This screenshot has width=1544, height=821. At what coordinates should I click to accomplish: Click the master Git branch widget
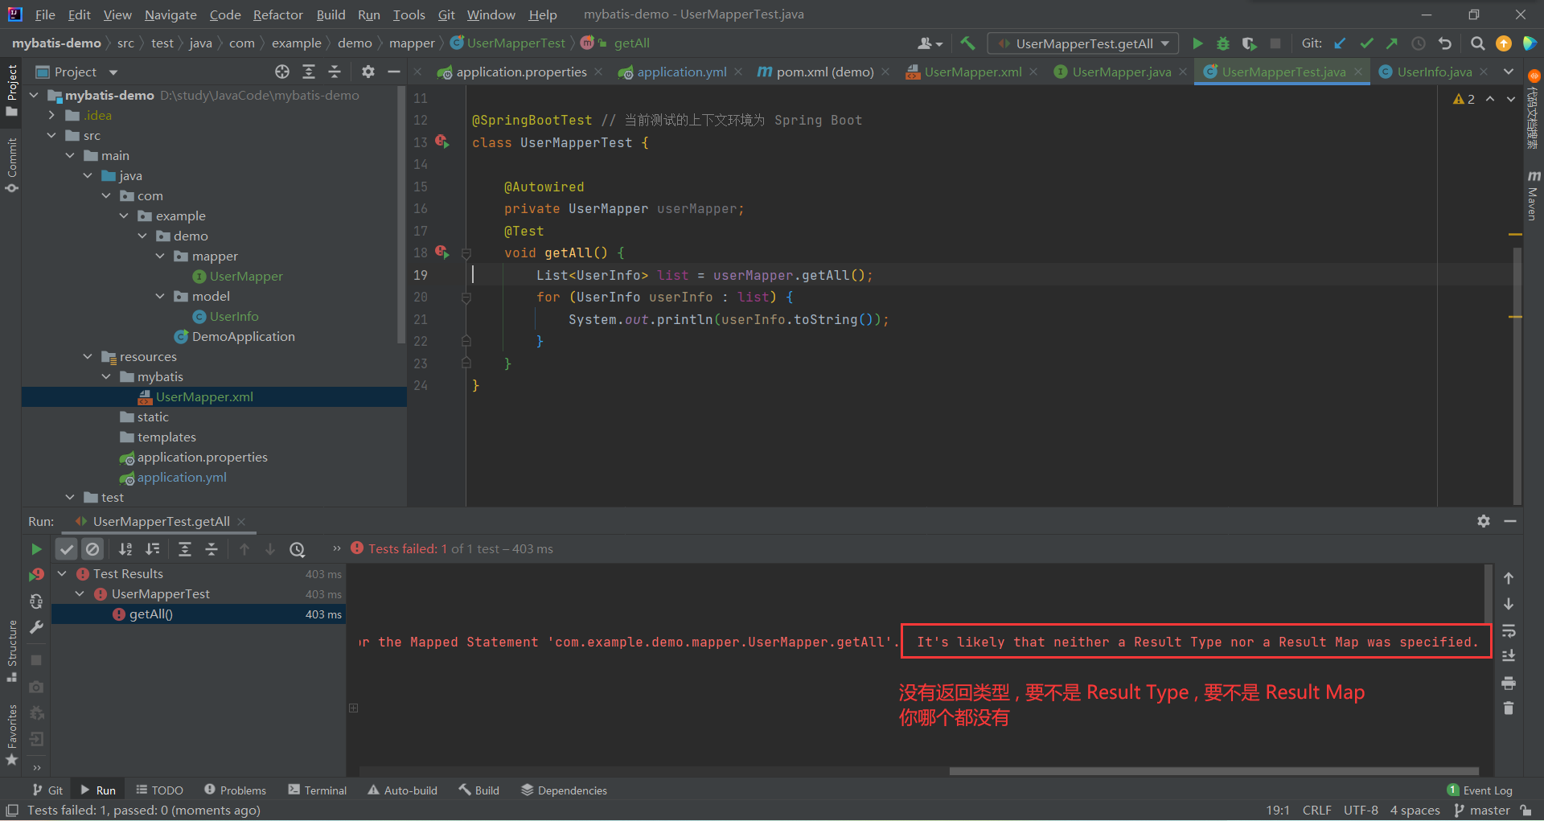pos(1482,810)
